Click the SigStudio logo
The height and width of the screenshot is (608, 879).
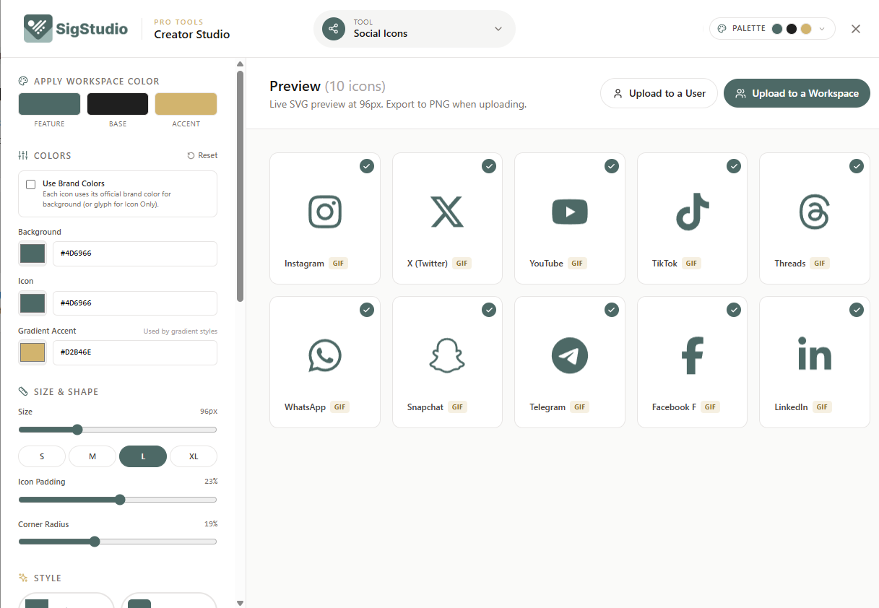click(x=75, y=29)
